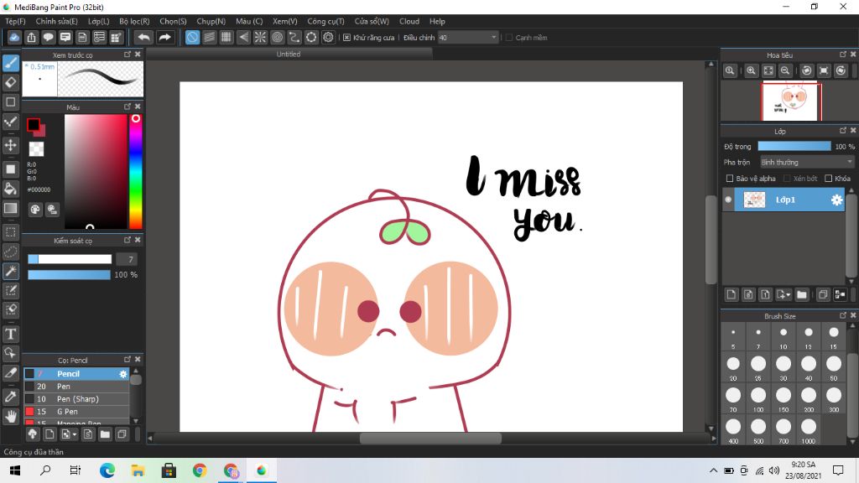Select the Dot tool
859x483 pixels.
pos(10,122)
